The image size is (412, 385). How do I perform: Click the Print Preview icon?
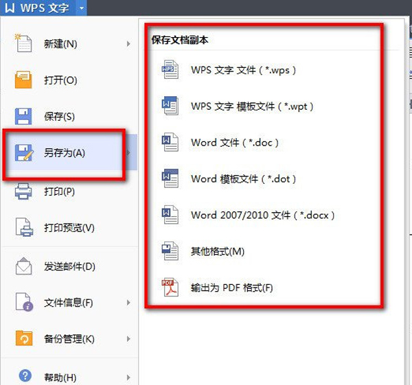[x=24, y=227]
